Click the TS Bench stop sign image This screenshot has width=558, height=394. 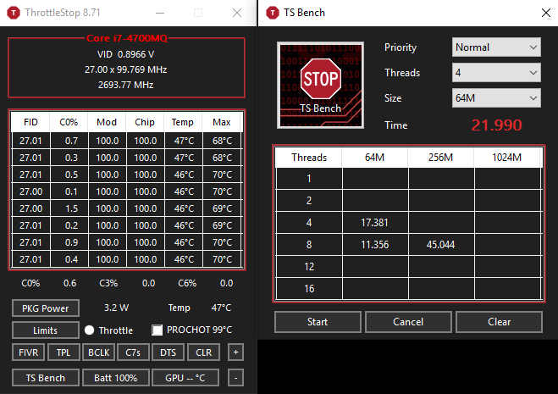[x=320, y=85]
